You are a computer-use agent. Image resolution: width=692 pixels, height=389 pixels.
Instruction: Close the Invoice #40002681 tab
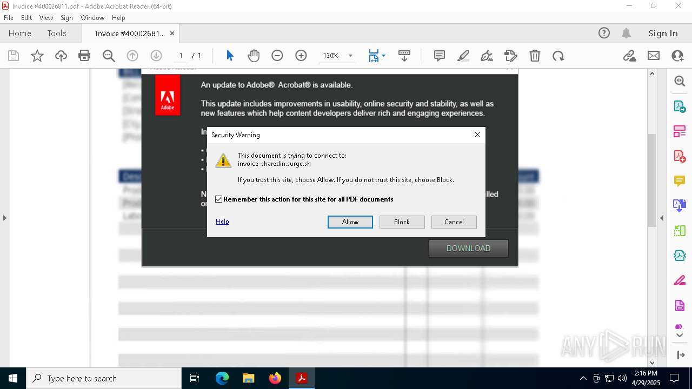point(172,33)
